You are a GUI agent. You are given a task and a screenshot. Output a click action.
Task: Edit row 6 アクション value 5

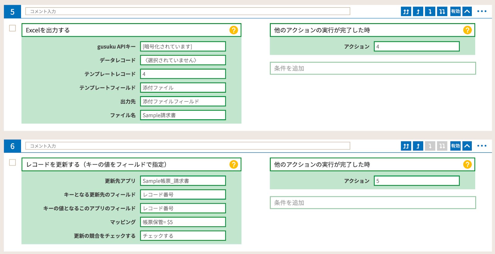click(x=417, y=181)
